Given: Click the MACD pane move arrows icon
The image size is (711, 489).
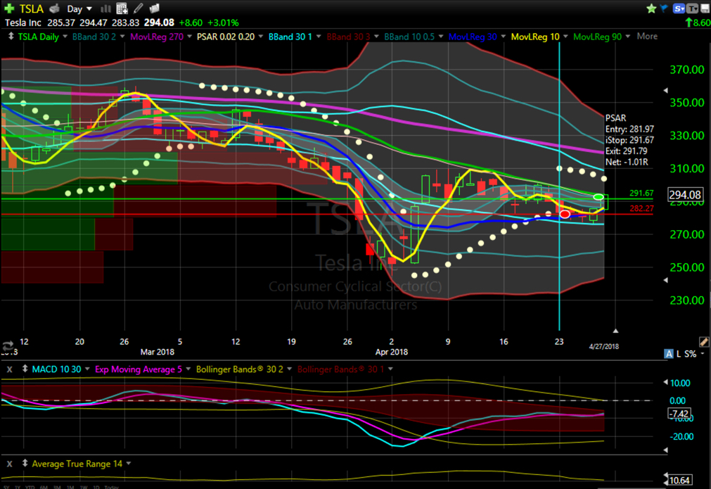Looking at the screenshot, I should [25, 369].
